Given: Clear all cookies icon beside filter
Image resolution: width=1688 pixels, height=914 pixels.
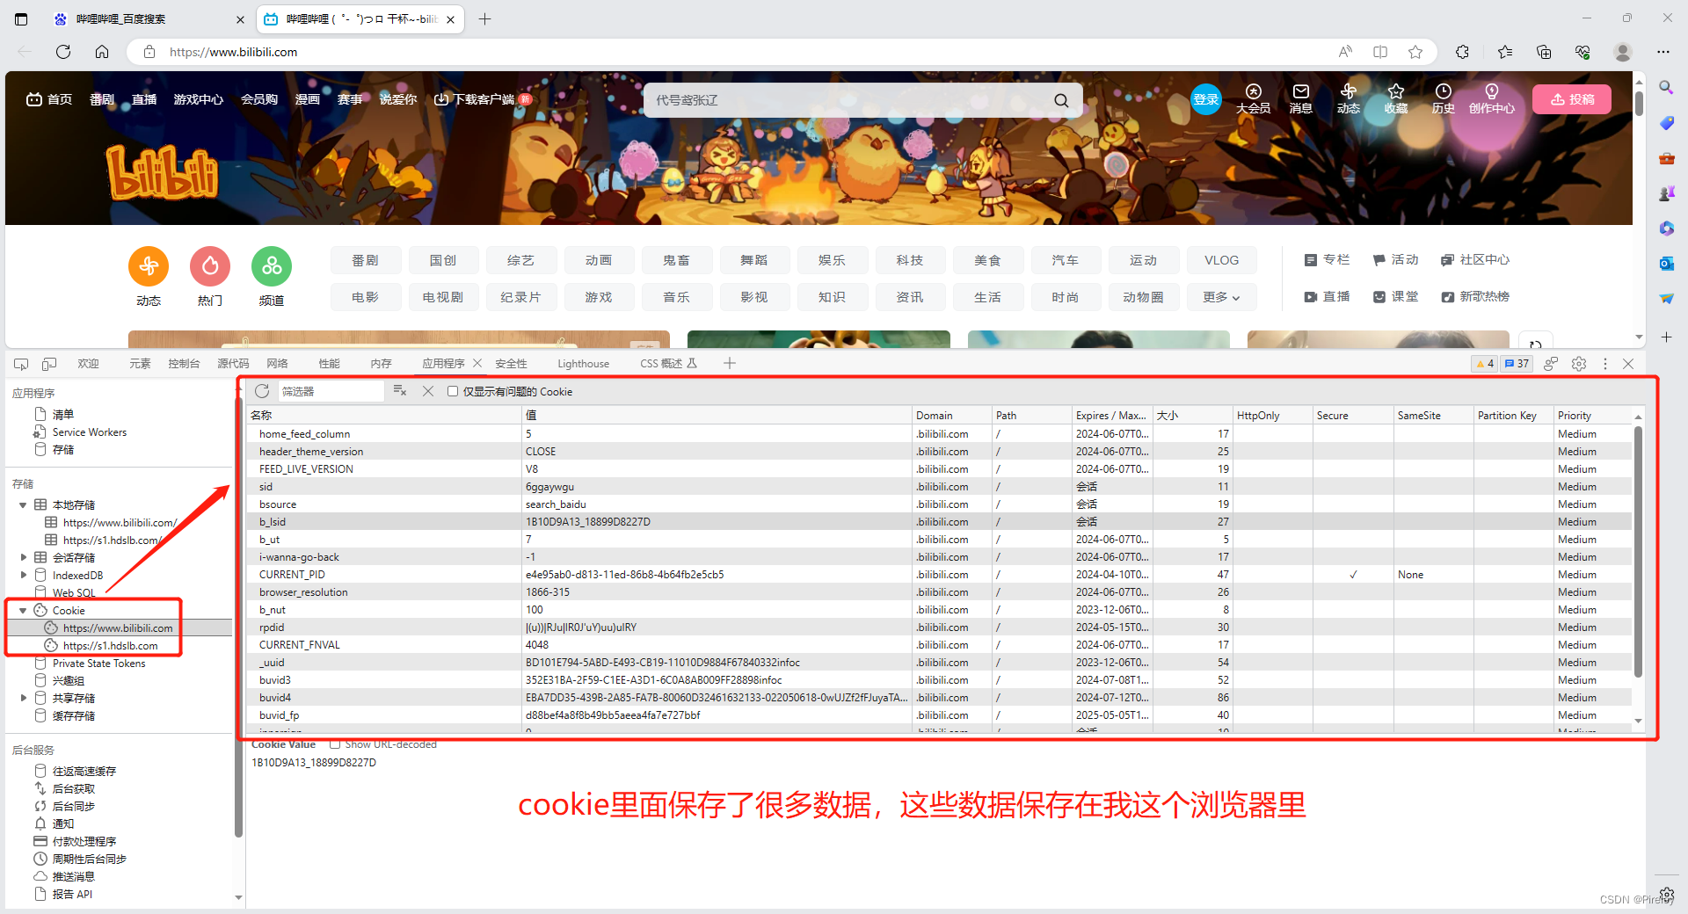Looking at the screenshot, I should pos(400,391).
